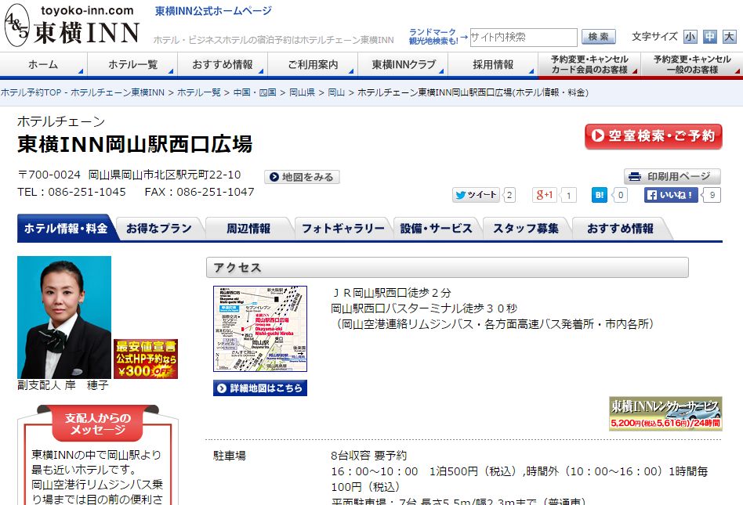The width and height of the screenshot is (743, 505).
Task: Click the アクセス section header
Action: click(448, 268)
